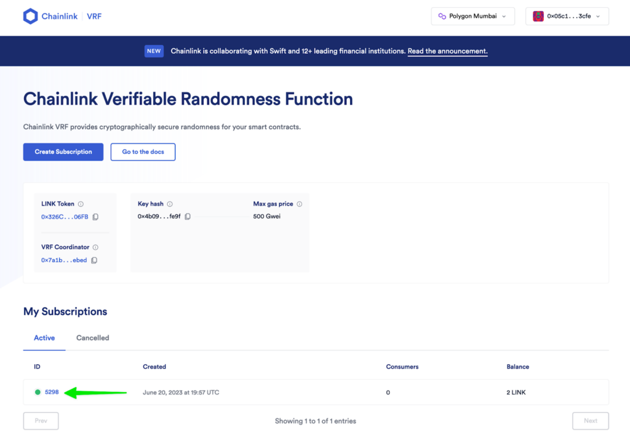The height and width of the screenshot is (440, 630).
Task: Click the VRF label in the header
Action: tap(94, 17)
